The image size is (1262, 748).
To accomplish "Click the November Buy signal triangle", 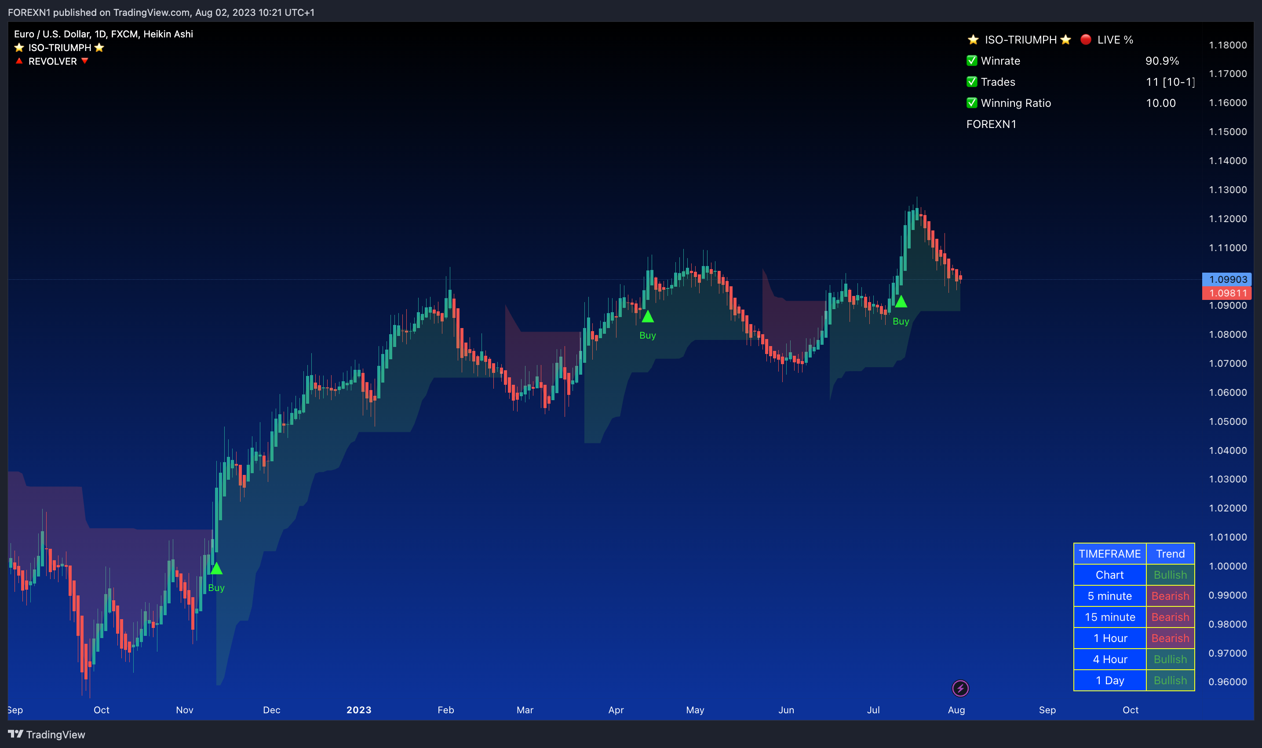I will click(x=216, y=569).
